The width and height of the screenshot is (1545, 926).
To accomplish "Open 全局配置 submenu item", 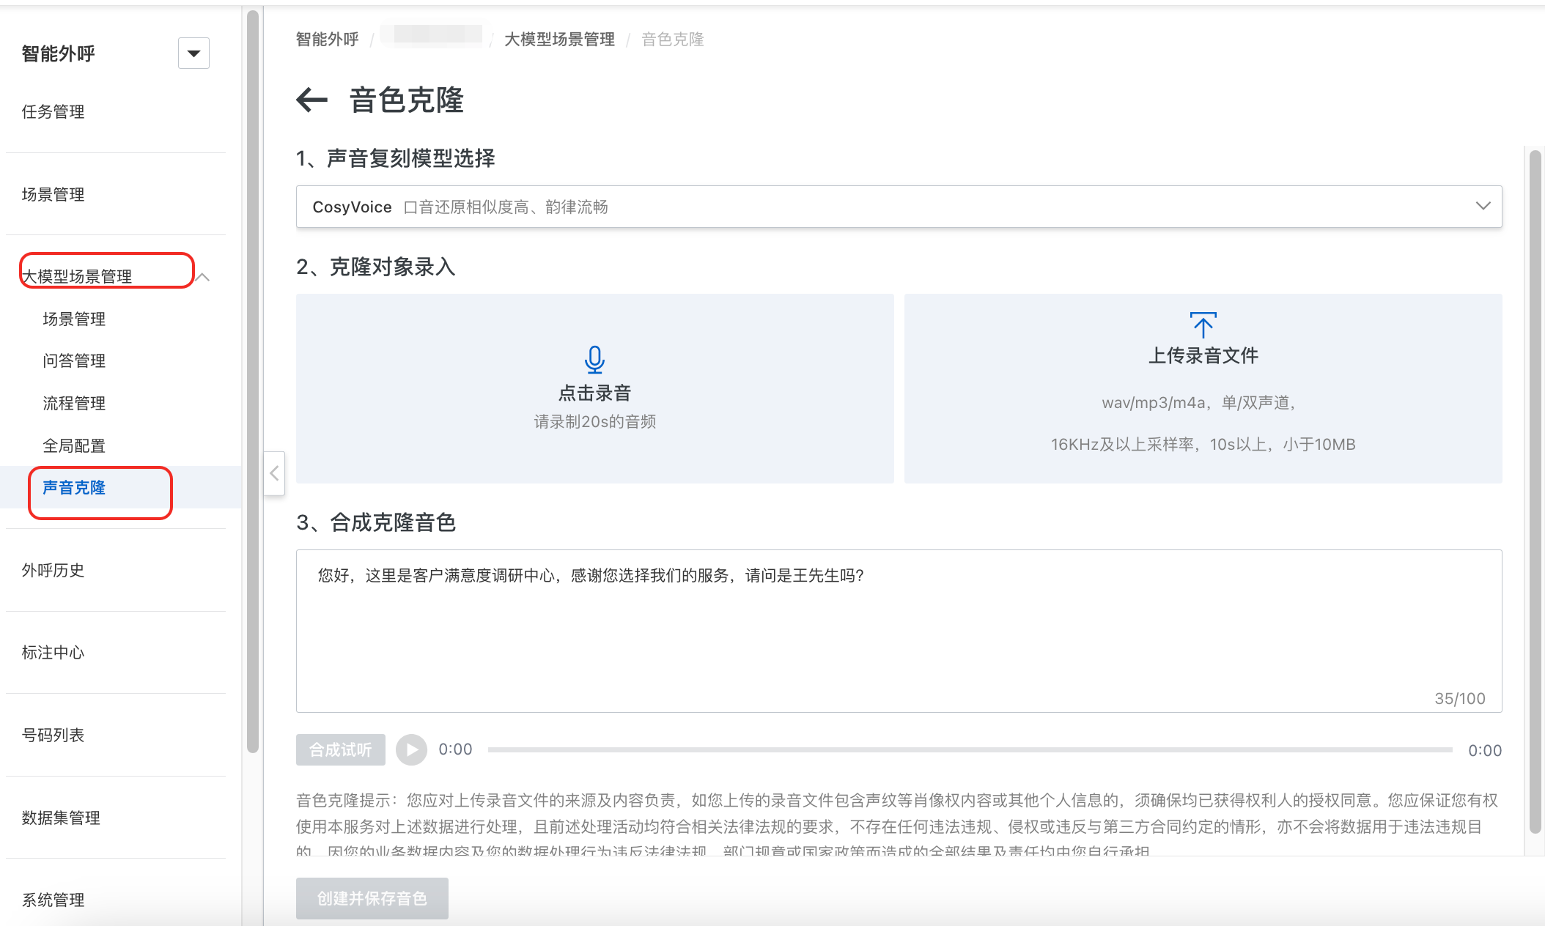I will (x=74, y=445).
